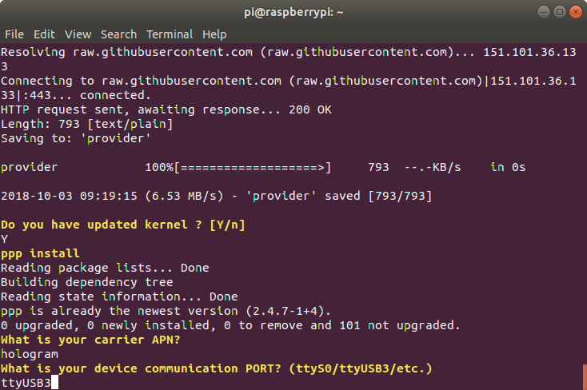Click the 'ppp install' heading line
Viewport: 587px width, 390px height.
pos(40,253)
